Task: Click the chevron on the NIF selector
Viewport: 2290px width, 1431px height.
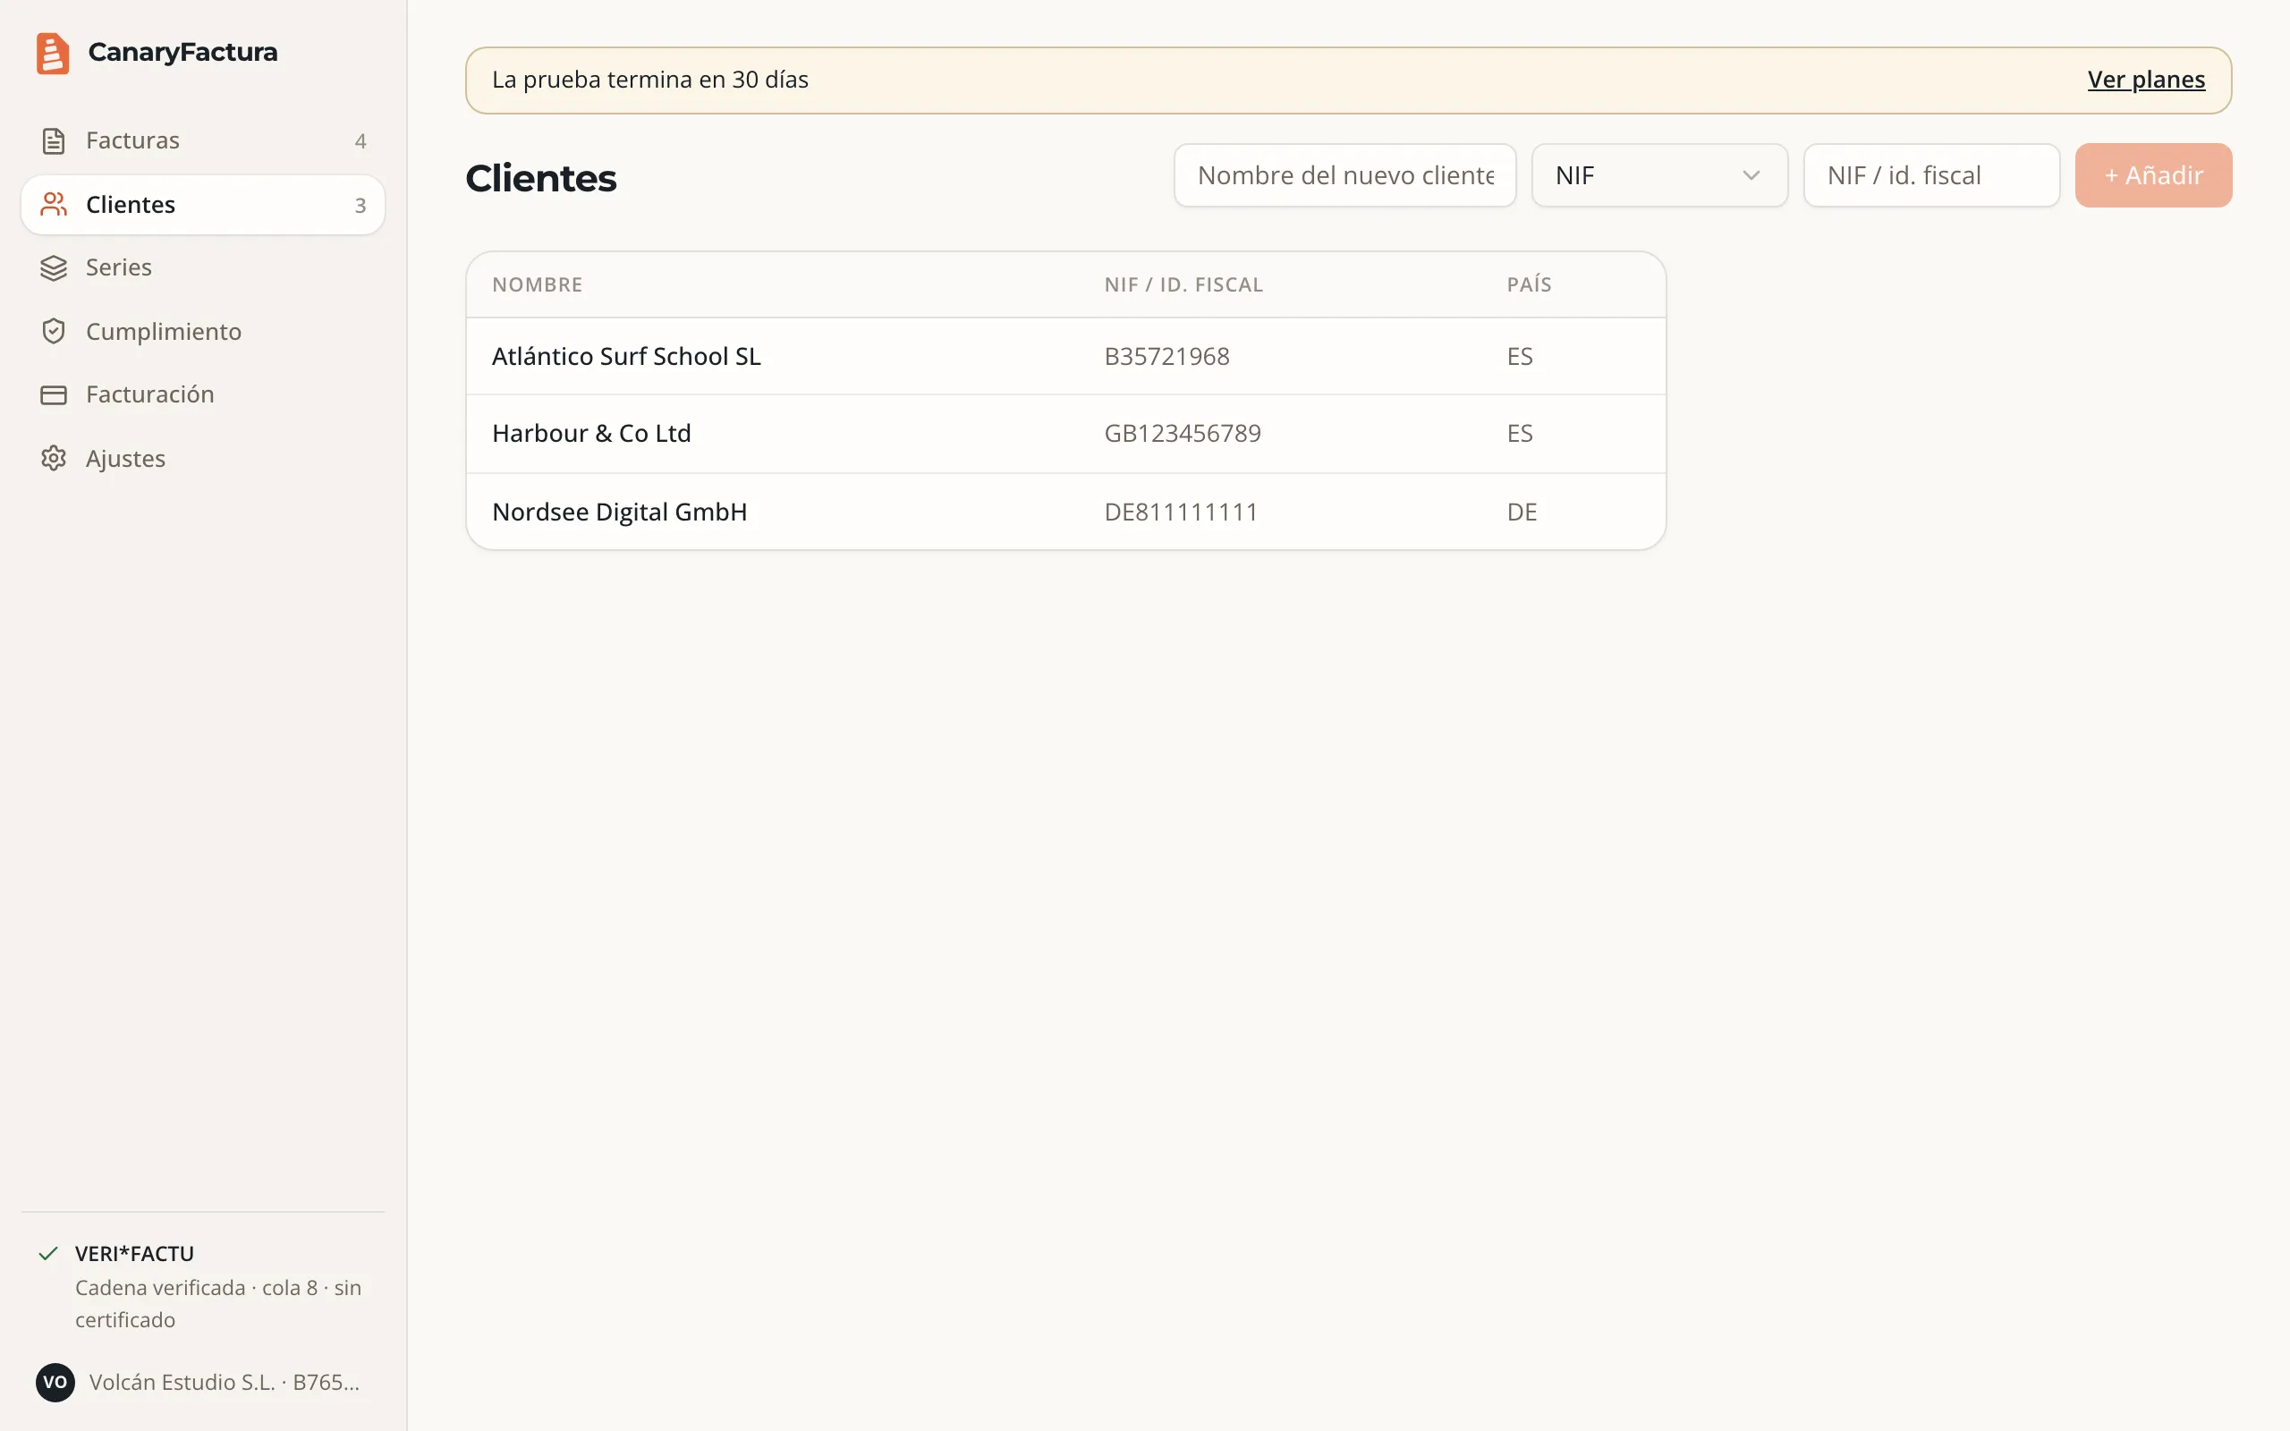Action: [1751, 175]
